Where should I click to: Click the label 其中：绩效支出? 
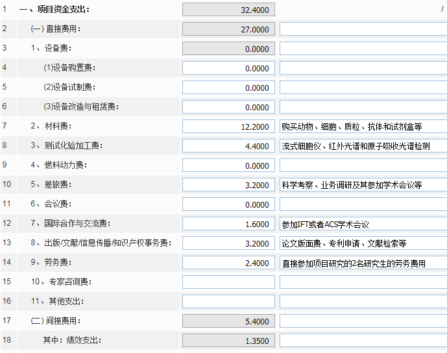[x=73, y=340]
